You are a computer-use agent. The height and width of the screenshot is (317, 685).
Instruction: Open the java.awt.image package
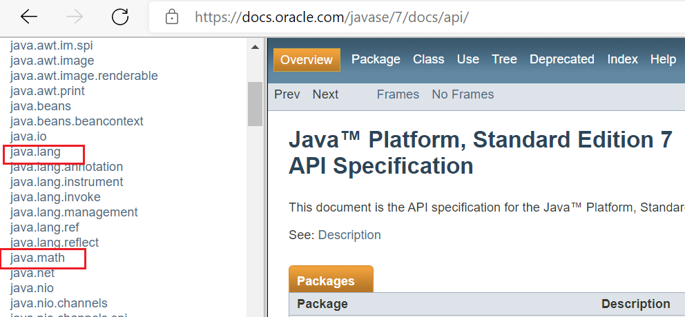[52, 61]
